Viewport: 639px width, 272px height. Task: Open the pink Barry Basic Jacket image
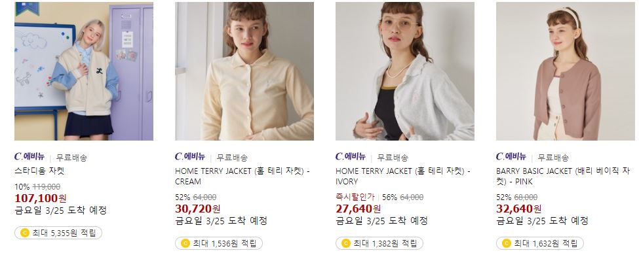[566, 71]
